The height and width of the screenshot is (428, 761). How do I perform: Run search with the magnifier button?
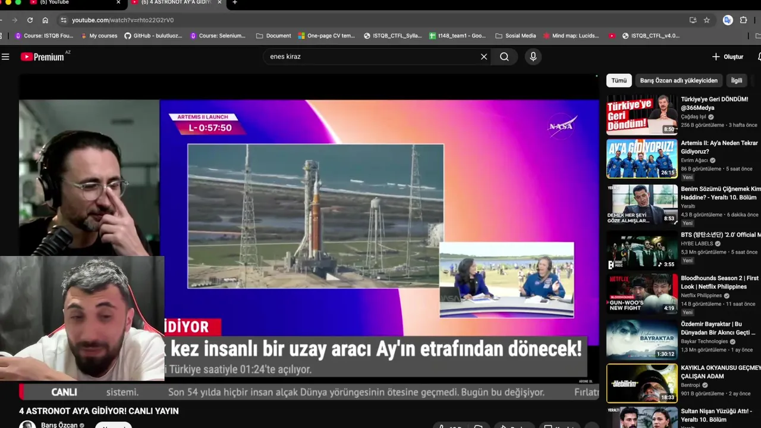504,56
